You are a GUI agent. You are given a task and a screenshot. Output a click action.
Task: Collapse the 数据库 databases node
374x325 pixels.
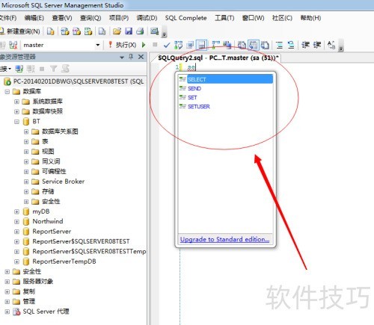(7, 92)
